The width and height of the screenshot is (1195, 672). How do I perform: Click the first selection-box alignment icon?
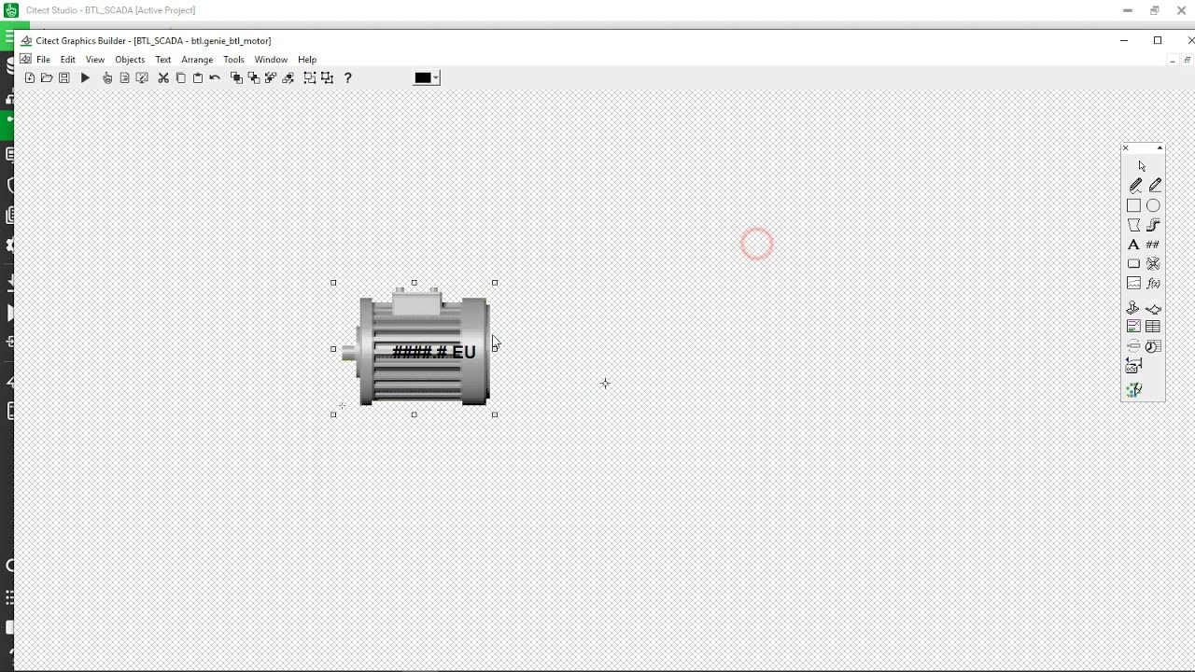coord(310,78)
